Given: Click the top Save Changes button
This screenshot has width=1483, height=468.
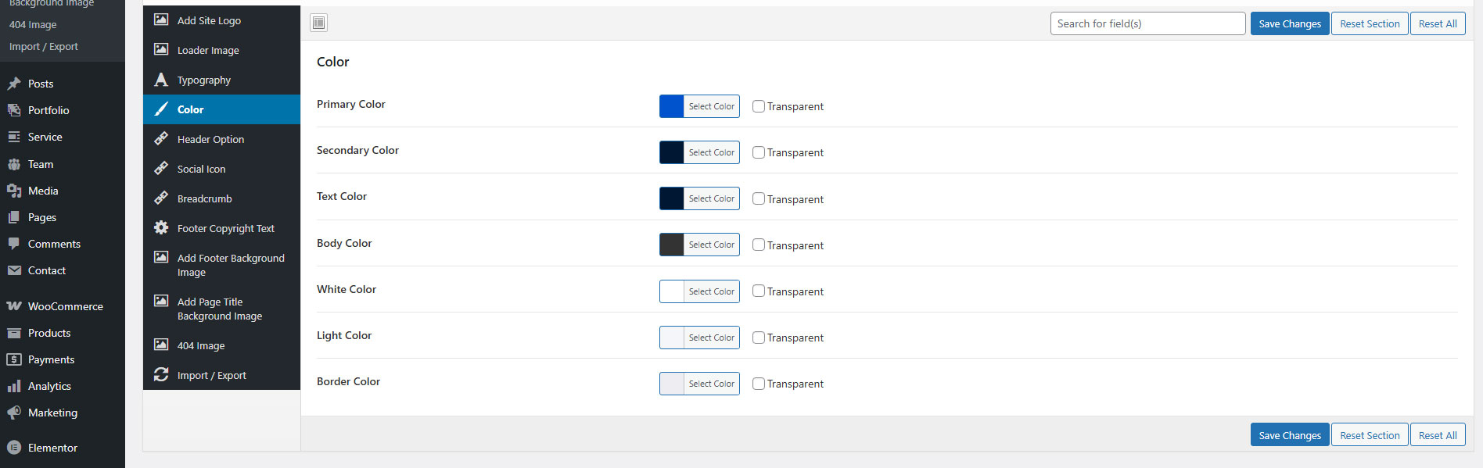Looking at the screenshot, I should pos(1289,23).
